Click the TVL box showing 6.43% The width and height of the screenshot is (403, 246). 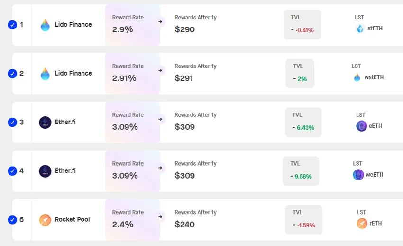(303, 123)
